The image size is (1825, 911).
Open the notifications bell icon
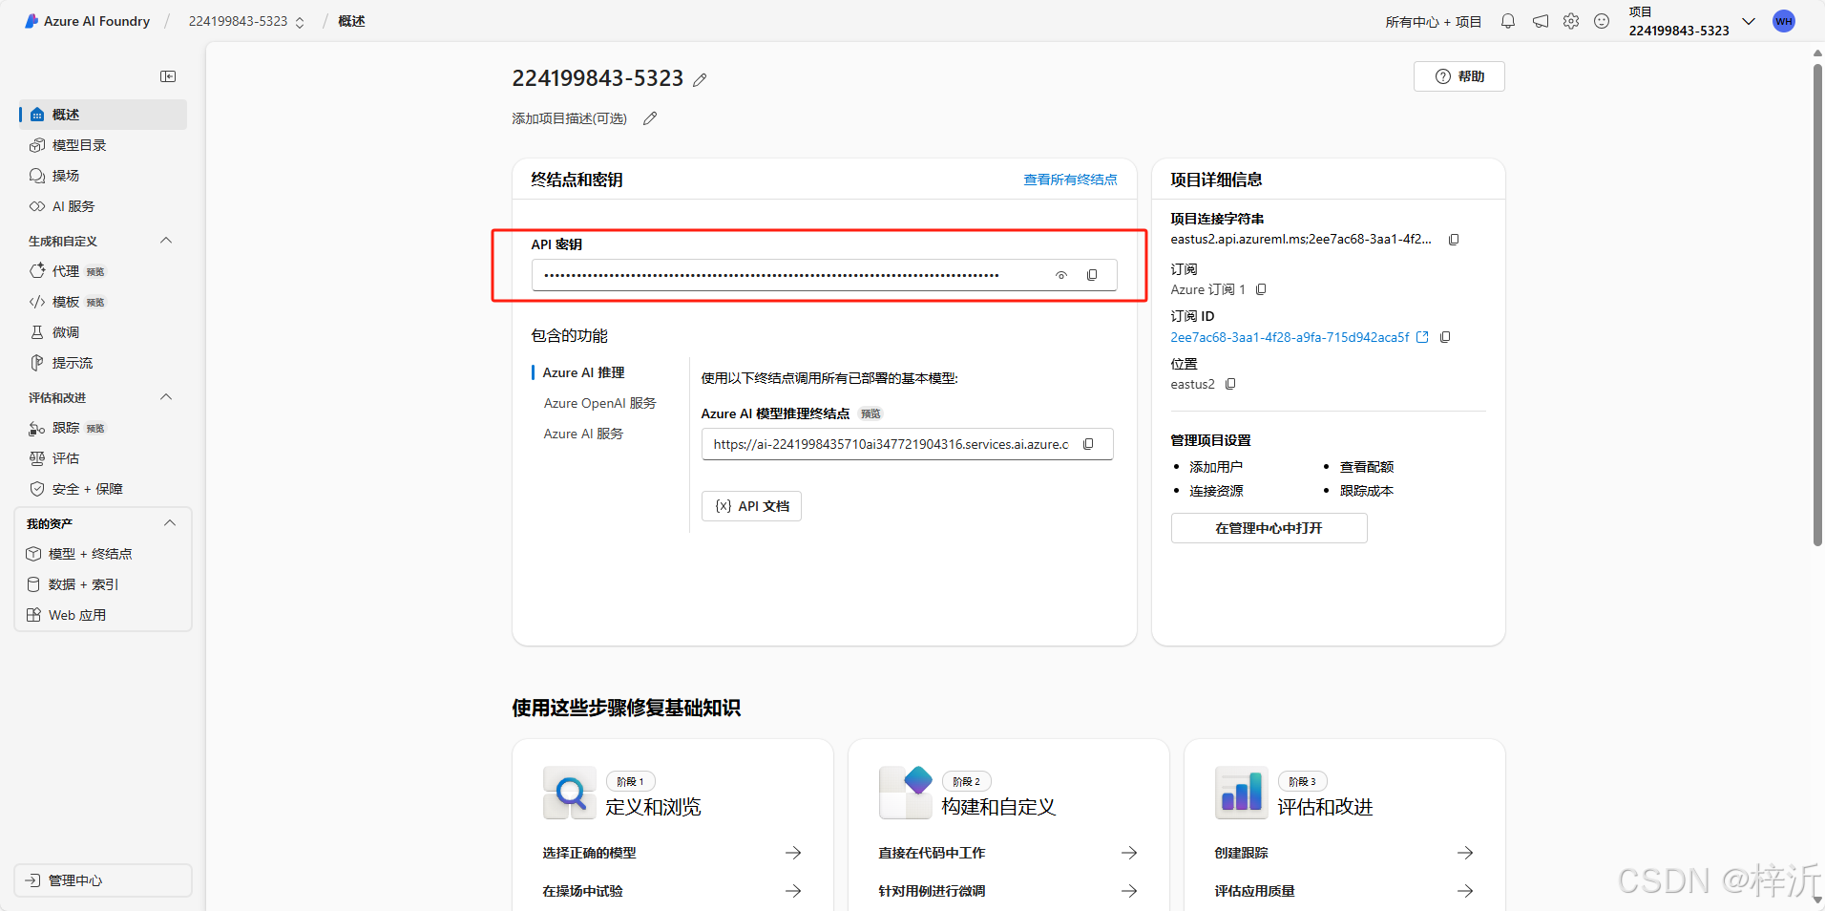click(x=1508, y=21)
